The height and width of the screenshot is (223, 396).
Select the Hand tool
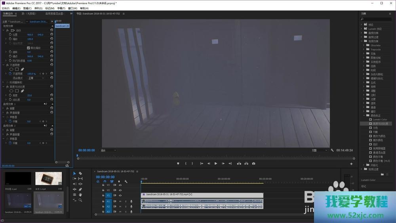80,195
